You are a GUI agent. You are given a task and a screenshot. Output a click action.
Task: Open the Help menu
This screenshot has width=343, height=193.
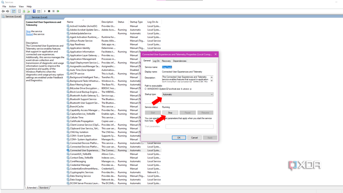pos(29,6)
